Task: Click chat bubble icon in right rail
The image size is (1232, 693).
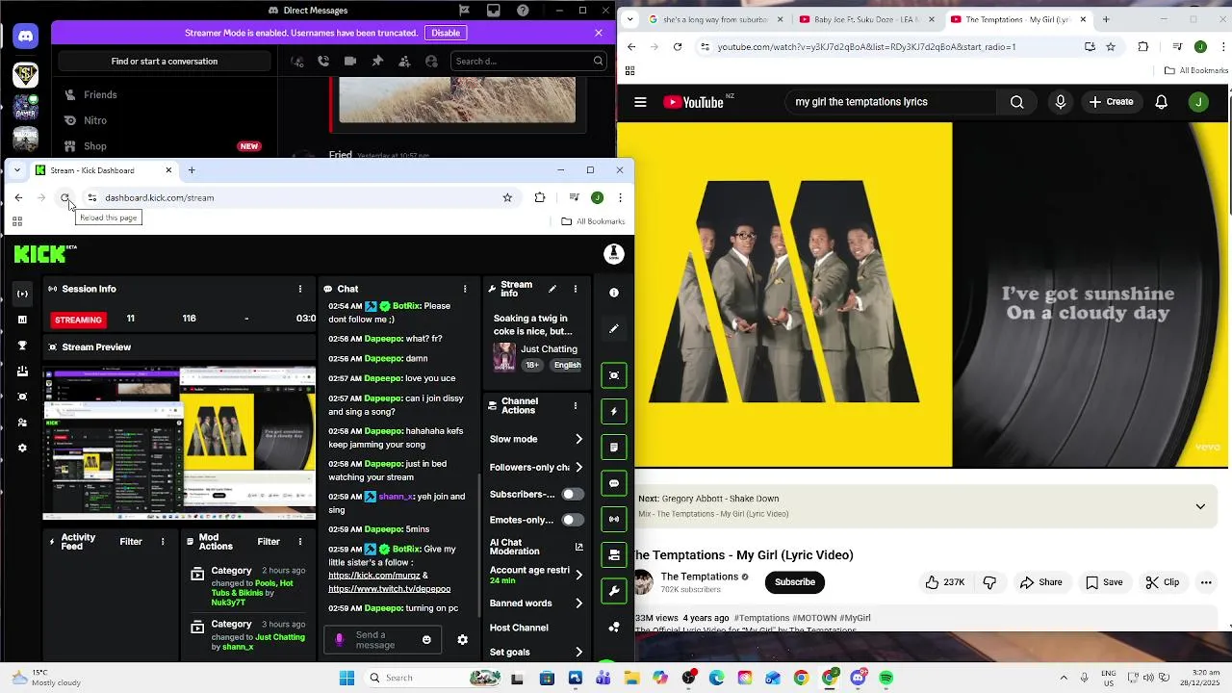Action: click(614, 483)
